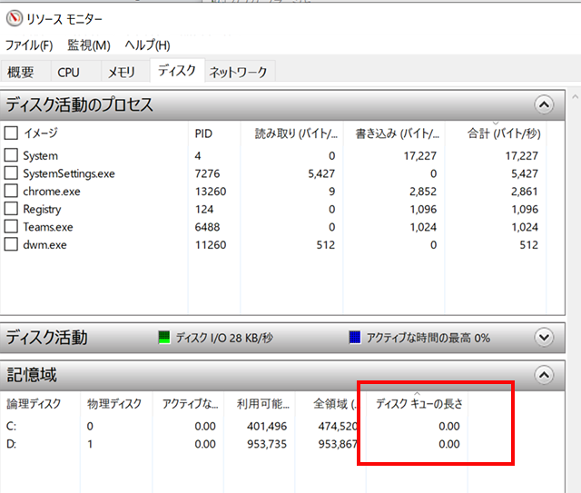Viewport: 581px width, 493px height.
Task: Click the scroll-up arrow of the vertical scrollbar
Action: (x=575, y=97)
